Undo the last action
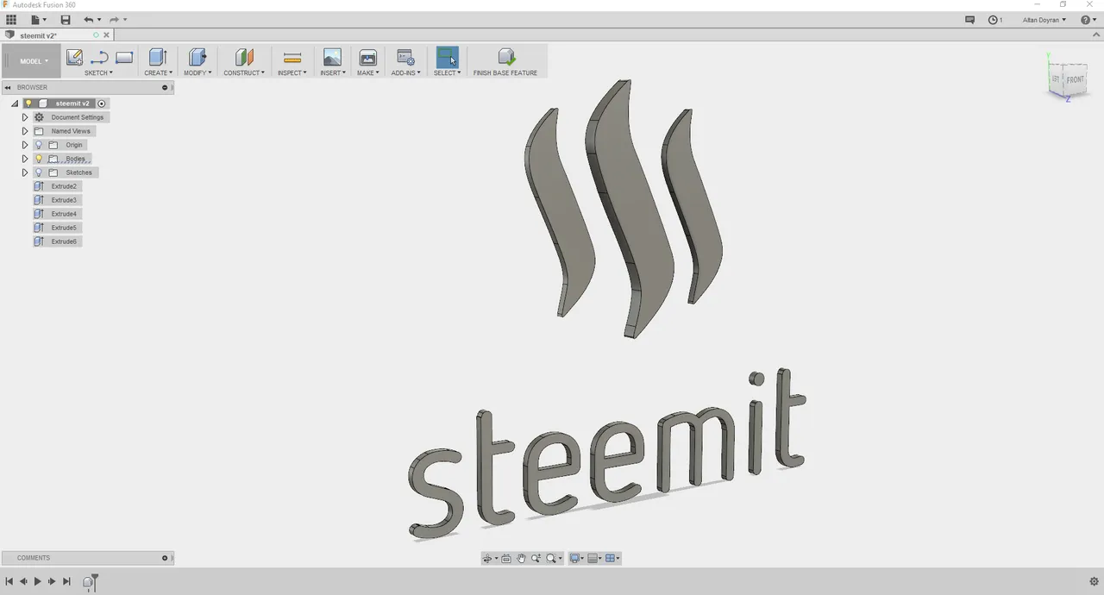The image size is (1104, 595). (88, 19)
